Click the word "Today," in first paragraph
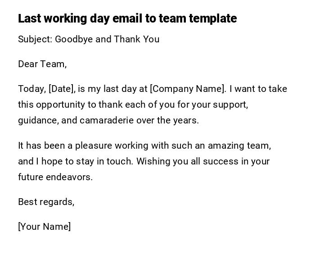315x255 pixels. [x=31, y=89]
